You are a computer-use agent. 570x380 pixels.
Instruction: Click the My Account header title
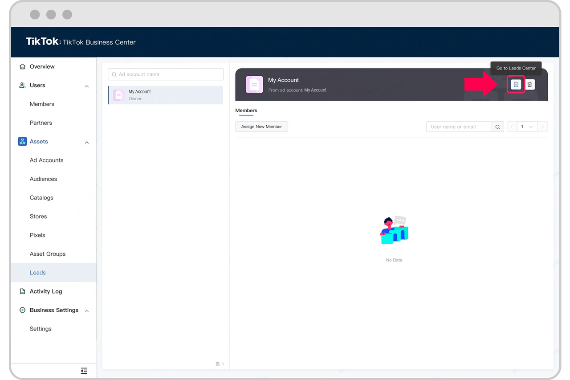pos(283,80)
